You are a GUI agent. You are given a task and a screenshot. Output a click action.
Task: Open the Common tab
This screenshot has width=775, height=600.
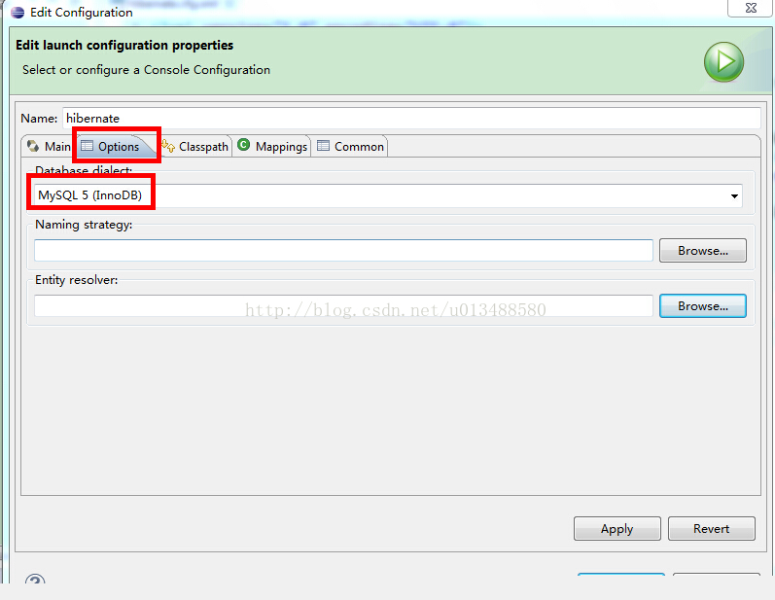click(350, 147)
